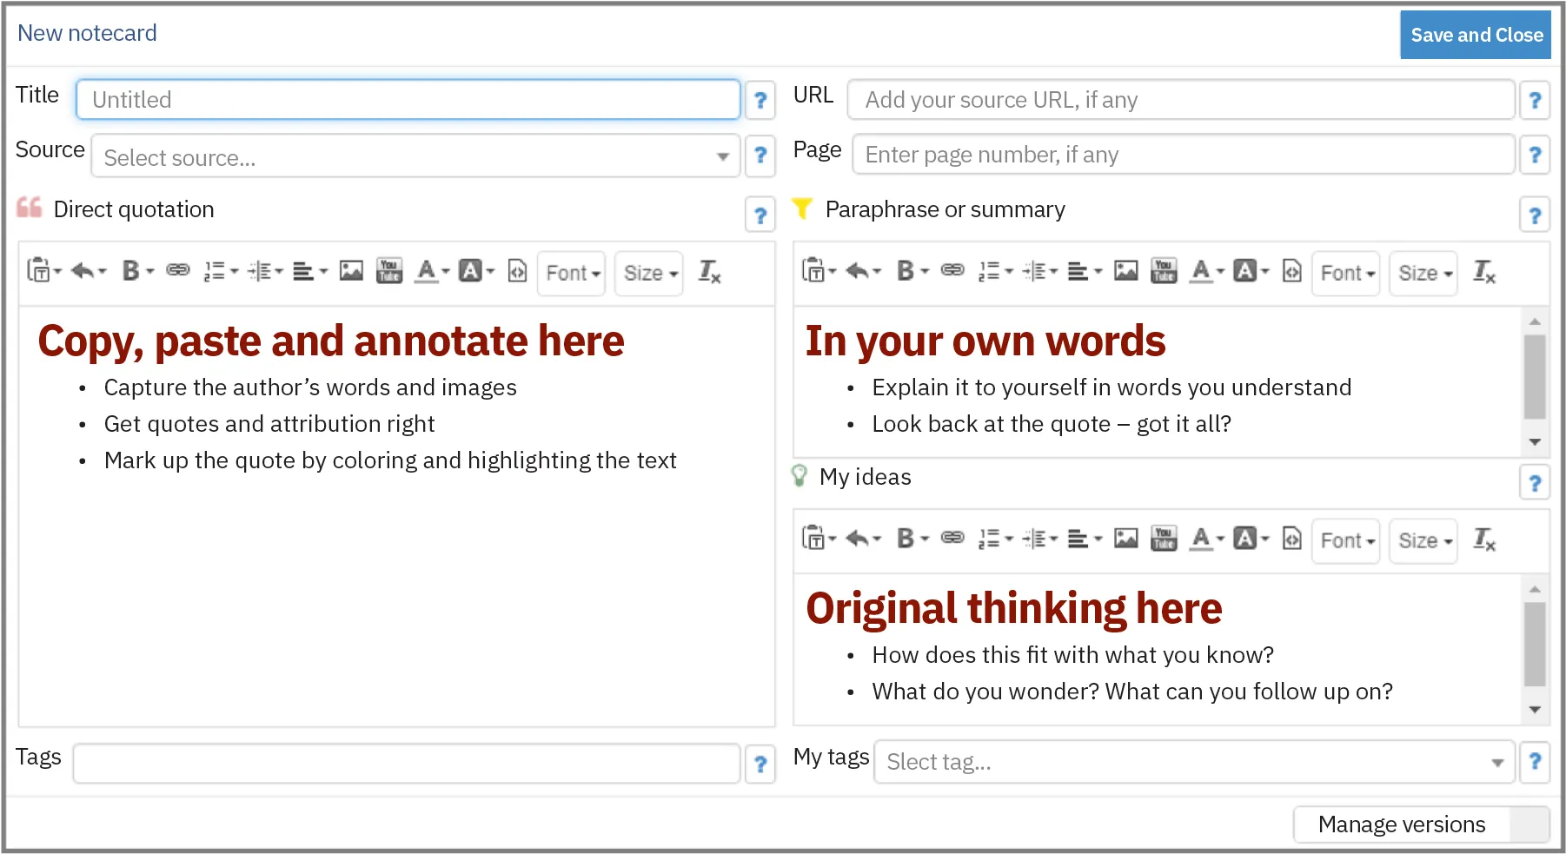This screenshot has width=1566, height=854.
Task: Toggle bold in the Direct quotation toolbar
Action: tap(130, 272)
